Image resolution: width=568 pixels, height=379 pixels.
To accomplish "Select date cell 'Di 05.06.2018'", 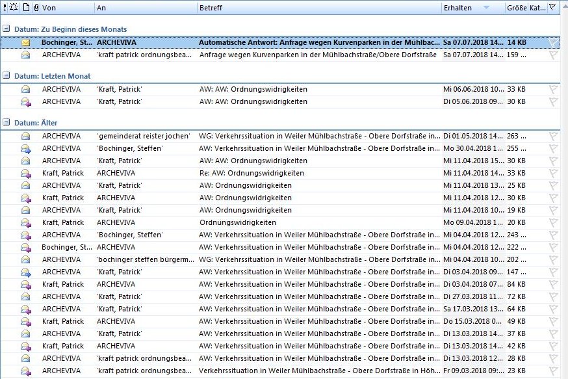I will (x=473, y=101).
